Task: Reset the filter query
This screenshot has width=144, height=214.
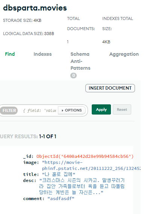Action: tap(122, 110)
